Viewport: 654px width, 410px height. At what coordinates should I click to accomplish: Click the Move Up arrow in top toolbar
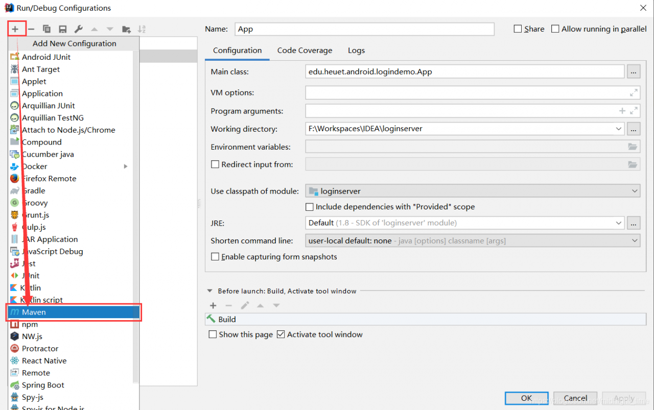pyautogui.click(x=95, y=29)
